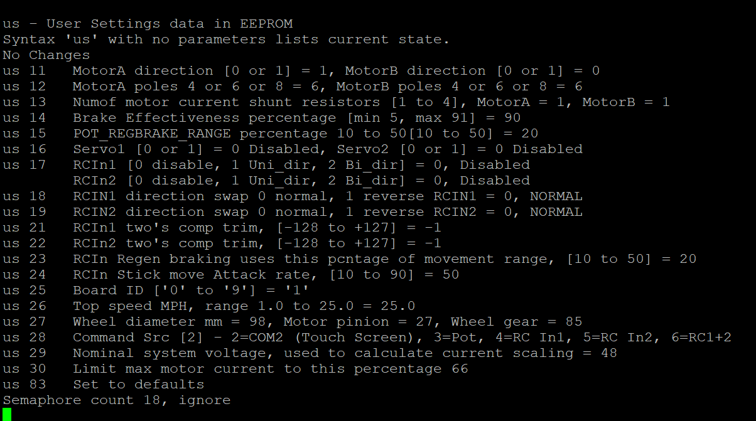The width and height of the screenshot is (756, 421).
Task: Click the Top speed MPH line
Action: point(209,306)
